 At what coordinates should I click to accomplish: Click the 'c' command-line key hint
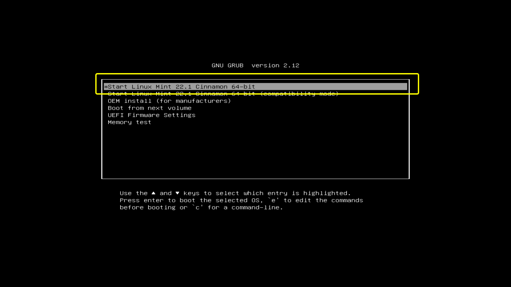click(x=197, y=207)
